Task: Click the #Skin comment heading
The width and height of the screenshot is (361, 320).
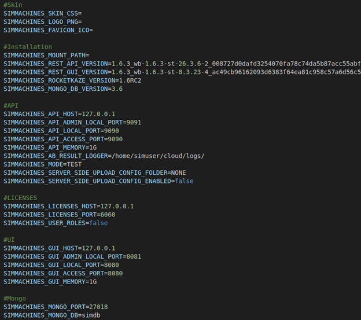Action: [x=13, y=5]
